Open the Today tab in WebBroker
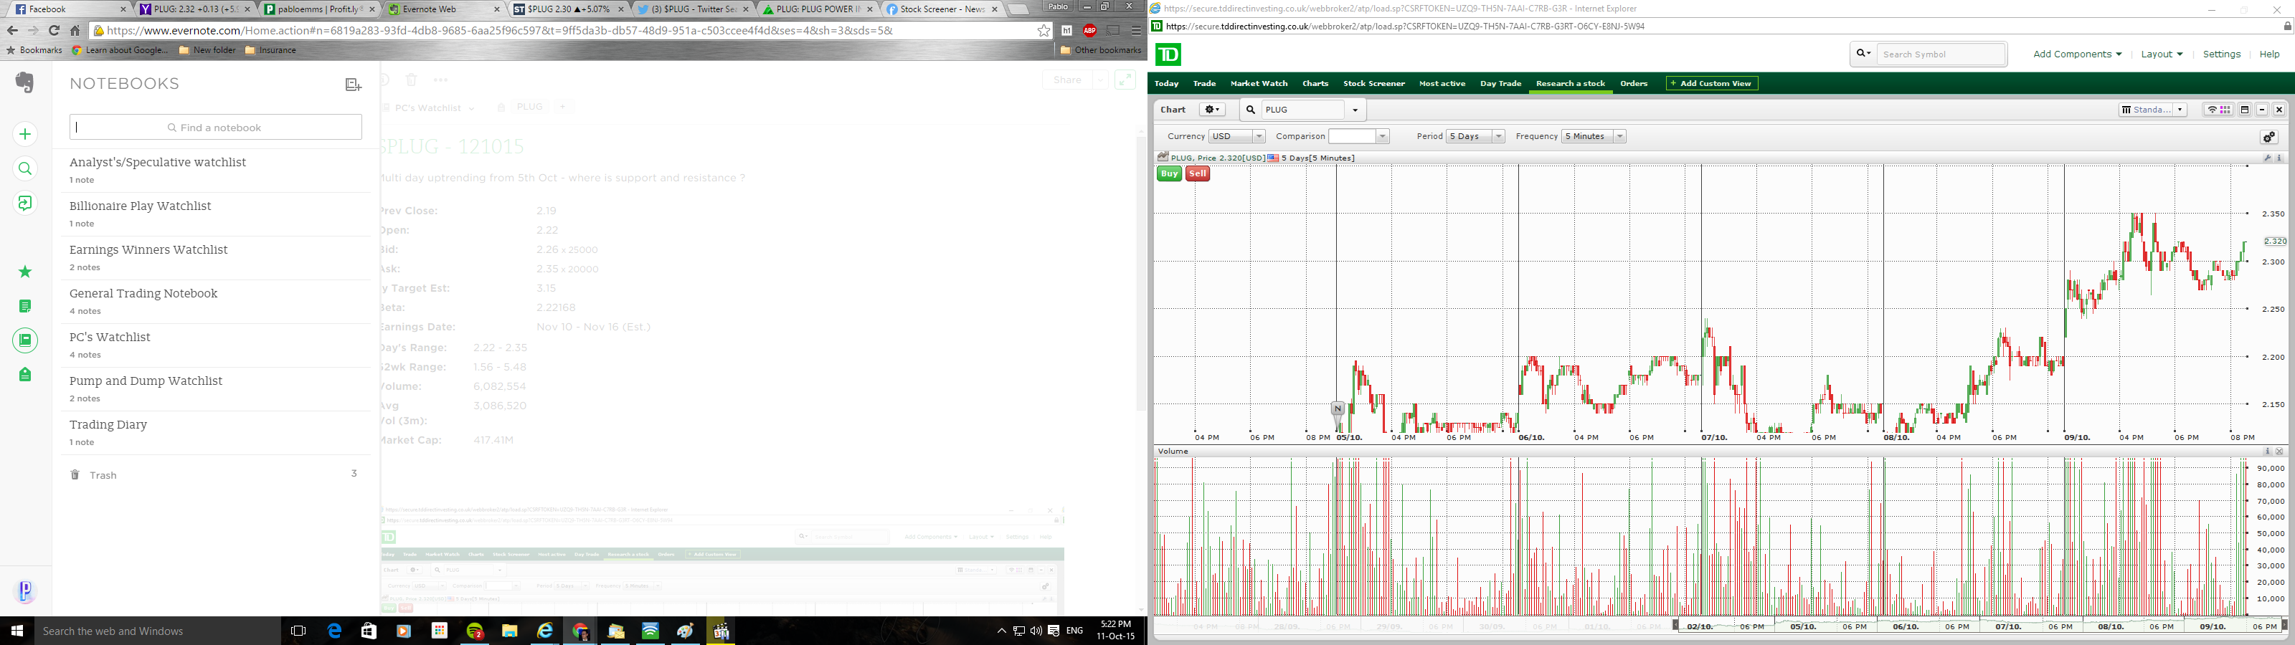This screenshot has width=2295, height=645. pos(1166,84)
